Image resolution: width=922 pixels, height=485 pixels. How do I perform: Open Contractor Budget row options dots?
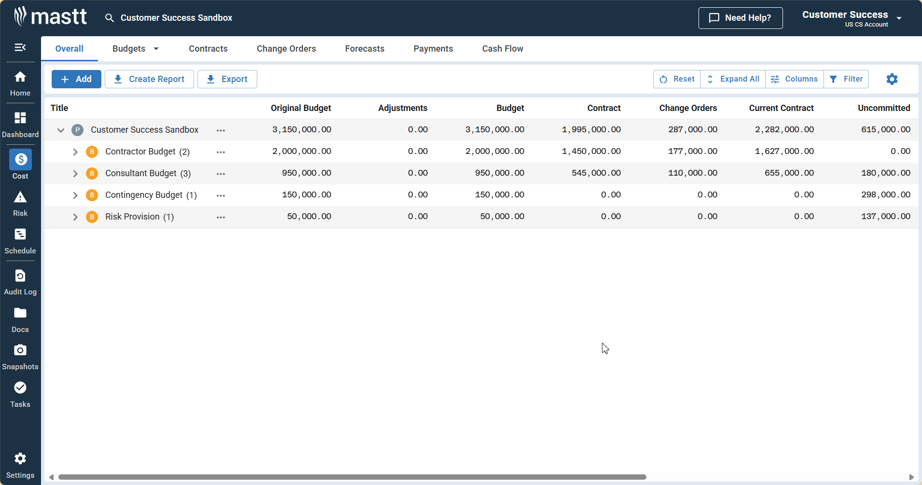point(221,152)
